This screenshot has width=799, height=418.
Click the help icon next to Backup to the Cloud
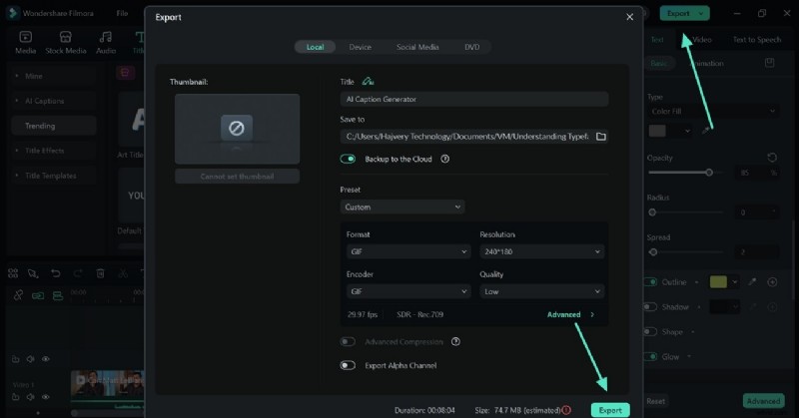[x=444, y=159]
